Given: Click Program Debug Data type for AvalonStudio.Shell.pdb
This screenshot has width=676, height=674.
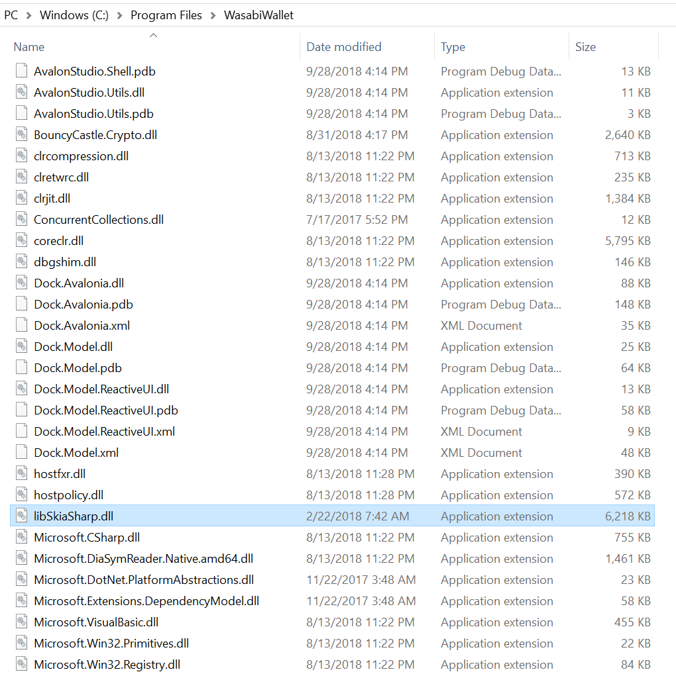Looking at the screenshot, I should point(501,72).
